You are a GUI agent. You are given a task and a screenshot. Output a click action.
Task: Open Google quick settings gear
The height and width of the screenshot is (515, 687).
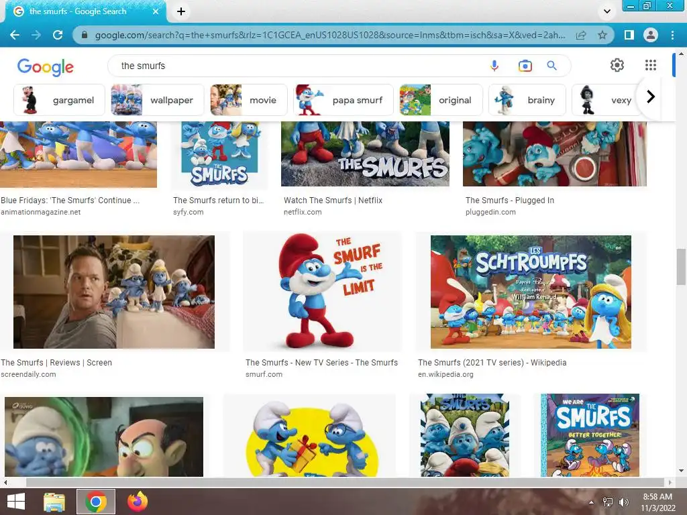[617, 65]
